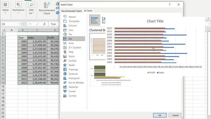Switch to the All Charts tab
This screenshot has width=211, height=119.
click(88, 11)
